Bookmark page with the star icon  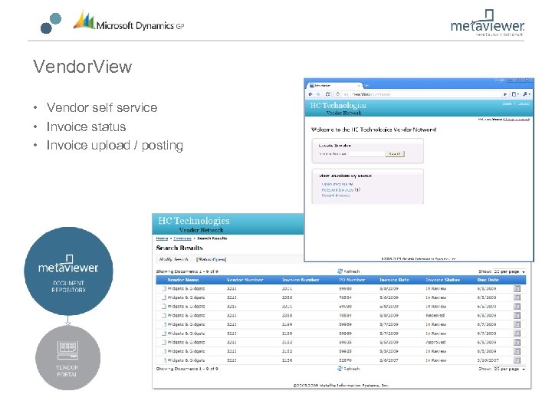pyautogui.click(x=337, y=94)
